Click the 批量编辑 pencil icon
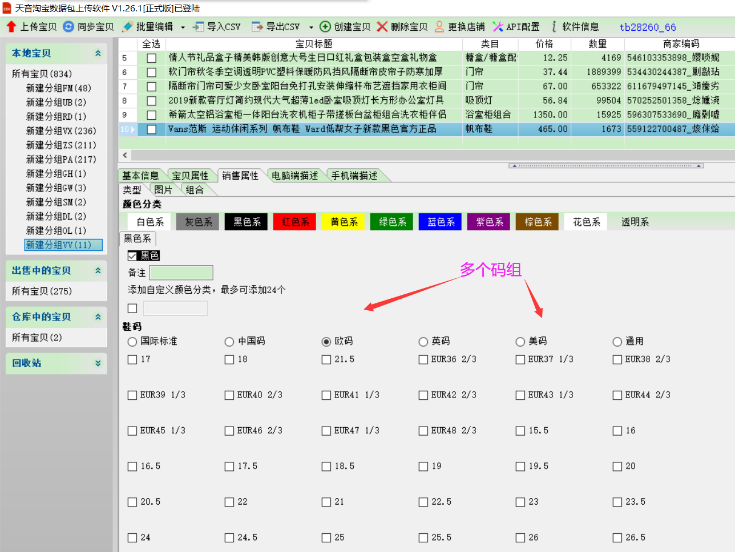The height and width of the screenshot is (552, 735). pyautogui.click(x=127, y=27)
